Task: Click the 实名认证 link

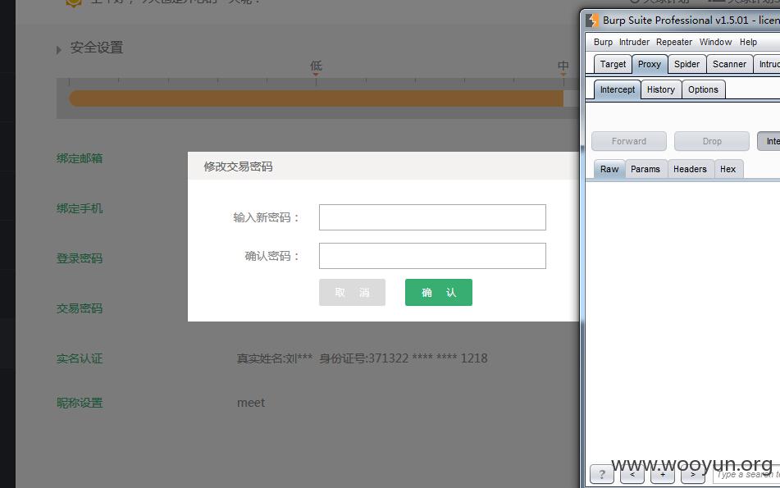Action: tap(80, 358)
